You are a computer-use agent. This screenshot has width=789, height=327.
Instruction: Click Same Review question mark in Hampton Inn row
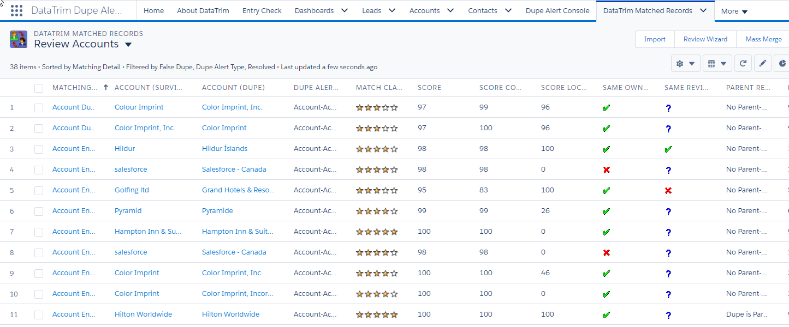coord(668,232)
